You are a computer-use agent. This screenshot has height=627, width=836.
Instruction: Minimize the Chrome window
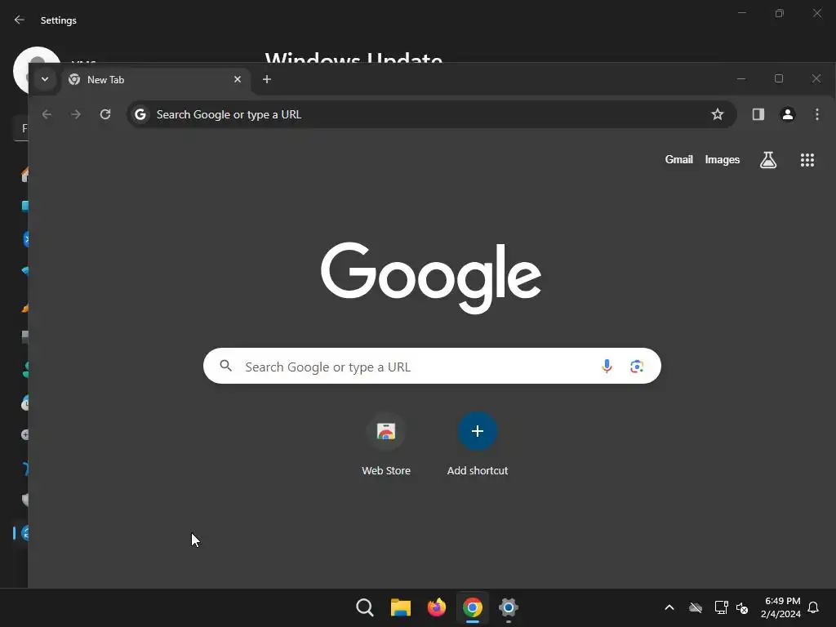point(741,78)
